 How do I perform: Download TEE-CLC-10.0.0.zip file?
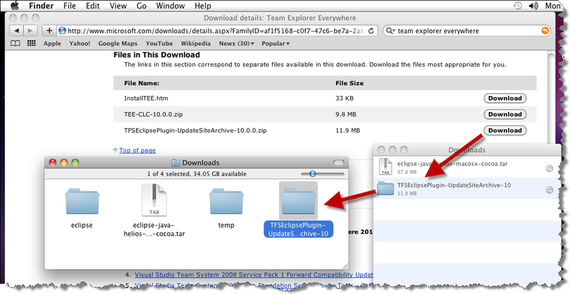point(505,114)
